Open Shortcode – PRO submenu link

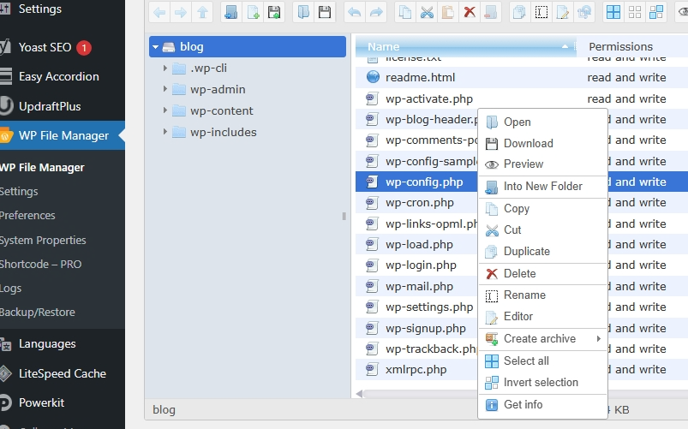[x=40, y=264]
